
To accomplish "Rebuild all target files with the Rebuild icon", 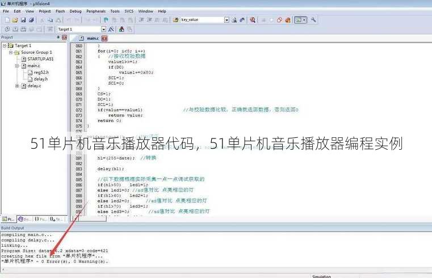I will [x=24, y=29].
